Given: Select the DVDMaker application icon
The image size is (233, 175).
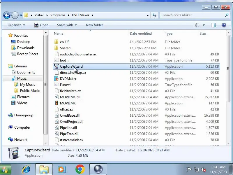Looking at the screenshot, I should (x=56, y=78).
